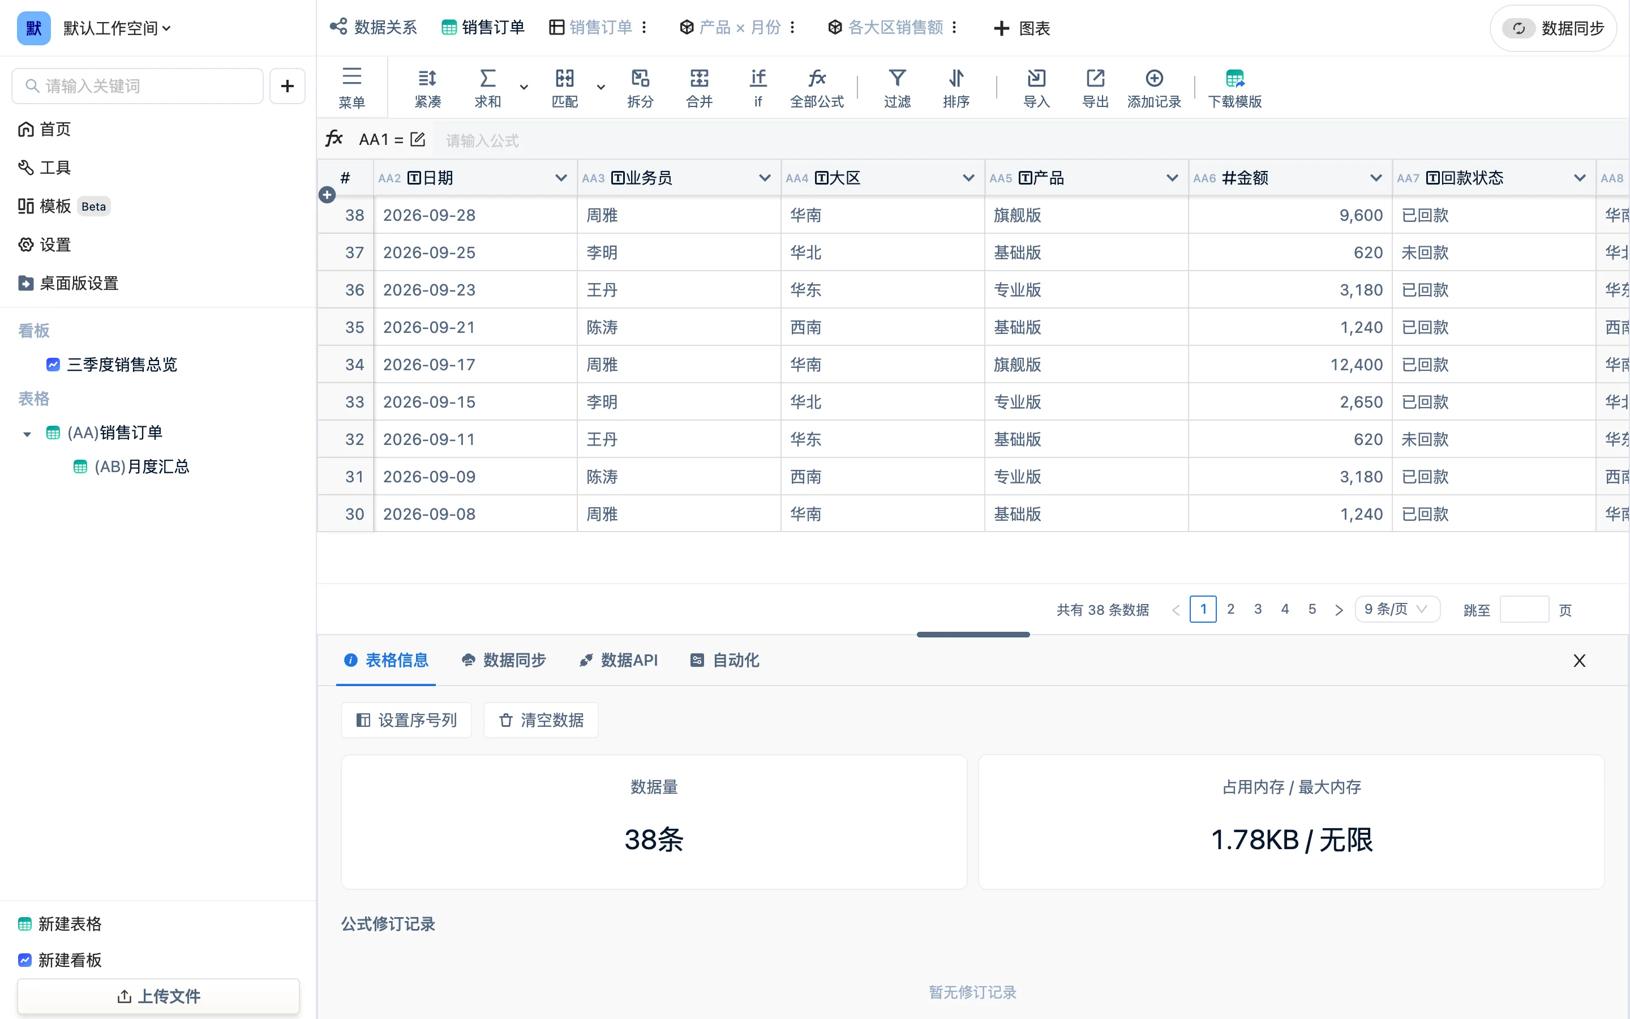Choose the 拆分 split tool
Screen dimensions: 1630x1019
(x=640, y=88)
